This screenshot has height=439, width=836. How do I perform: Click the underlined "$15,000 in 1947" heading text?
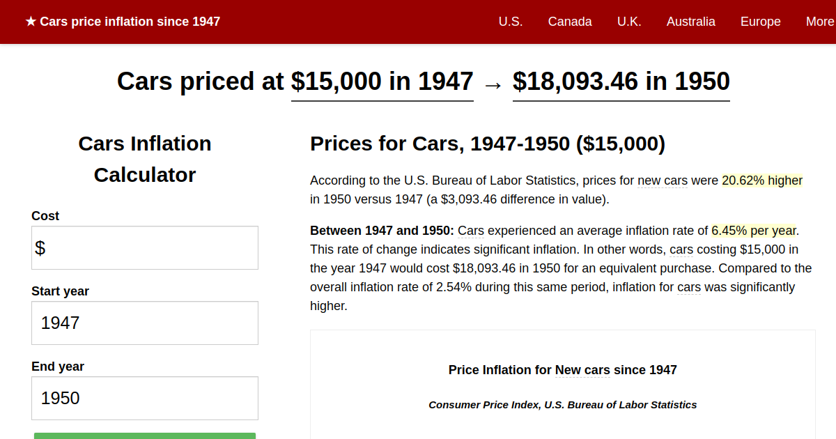click(382, 82)
